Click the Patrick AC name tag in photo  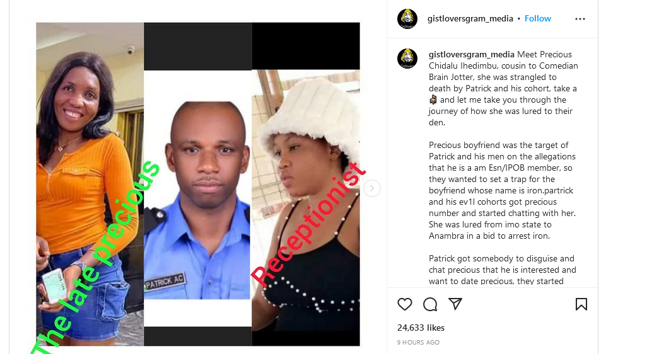click(x=165, y=282)
